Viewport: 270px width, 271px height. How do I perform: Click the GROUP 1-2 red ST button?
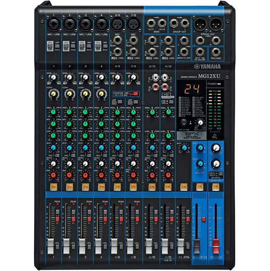coord(203,219)
